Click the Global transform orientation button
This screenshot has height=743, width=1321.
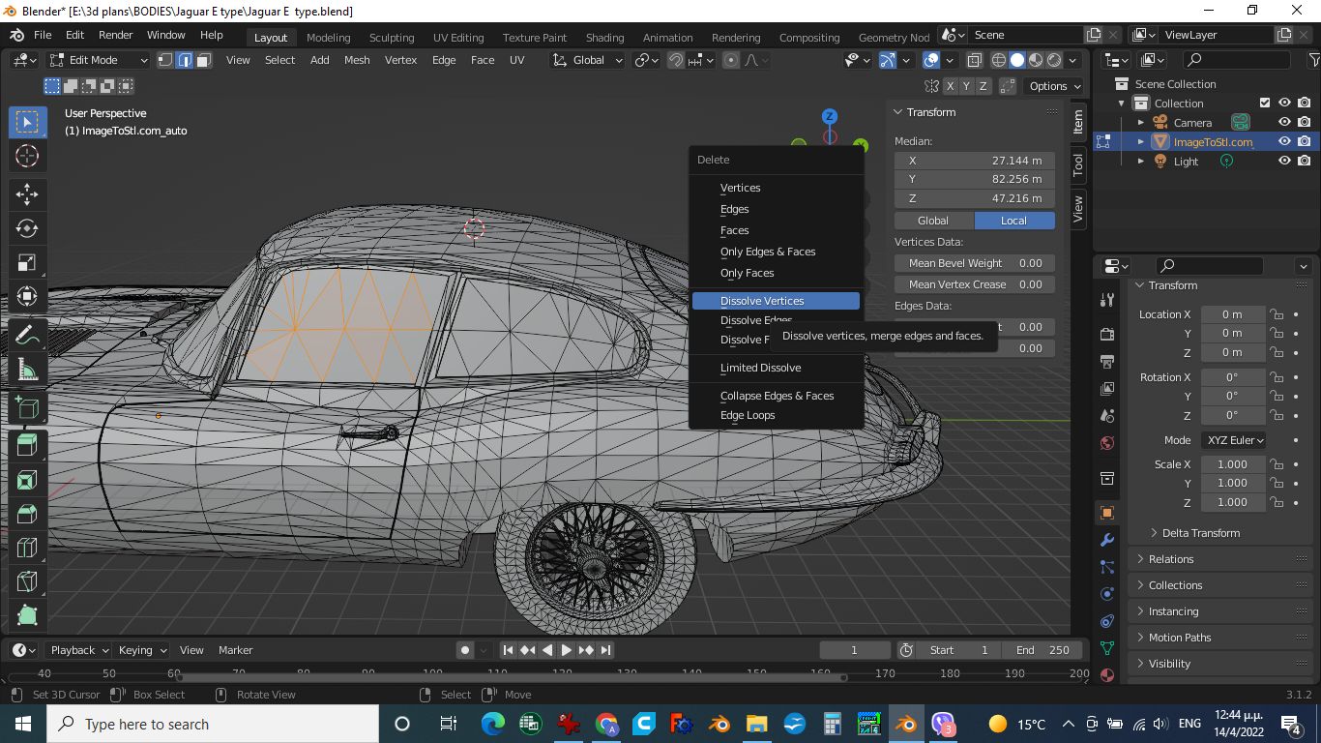point(588,60)
